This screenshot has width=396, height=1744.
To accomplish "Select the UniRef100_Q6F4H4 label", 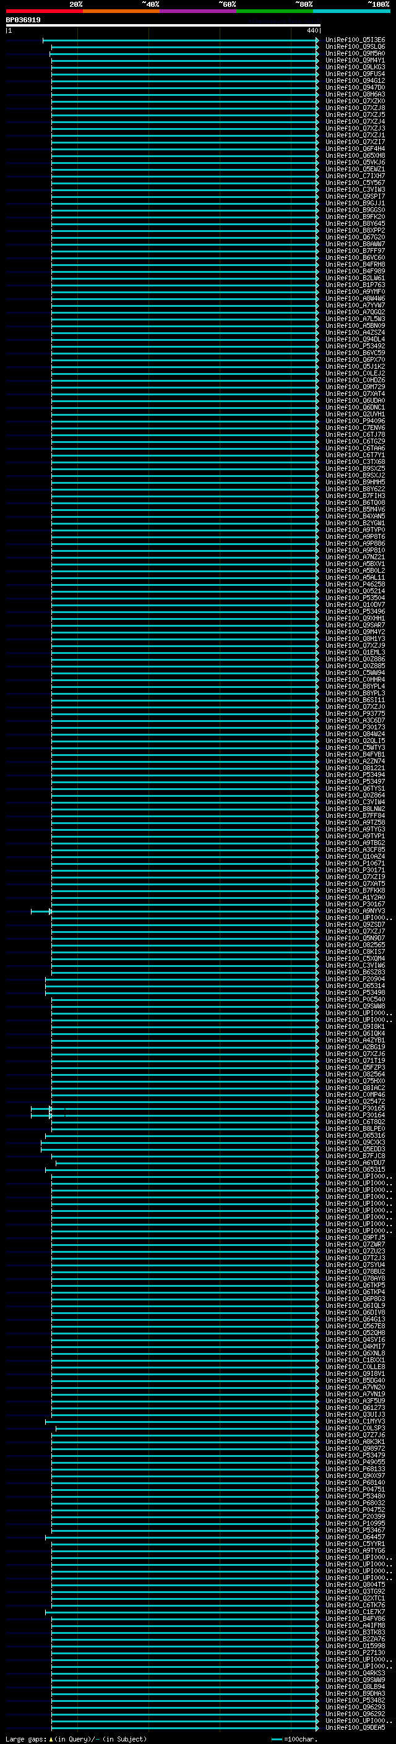I will point(355,149).
